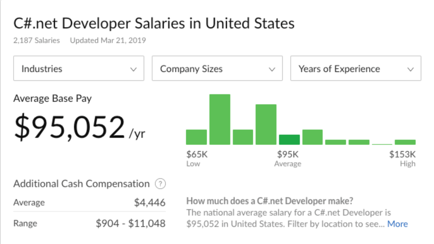Follow the More link in salary description
Viewport: 434px width, 244px height.
click(397, 224)
